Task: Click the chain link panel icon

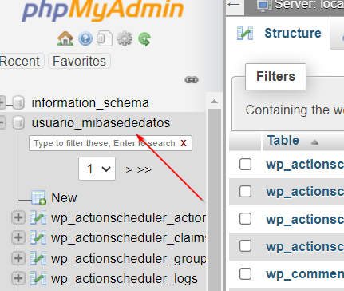Action: pyautogui.click(x=192, y=80)
